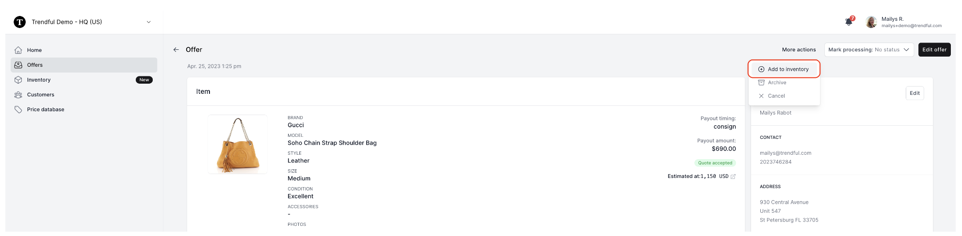Click the Home icon in sidebar
Screen dimensions: 962x236
[18, 50]
